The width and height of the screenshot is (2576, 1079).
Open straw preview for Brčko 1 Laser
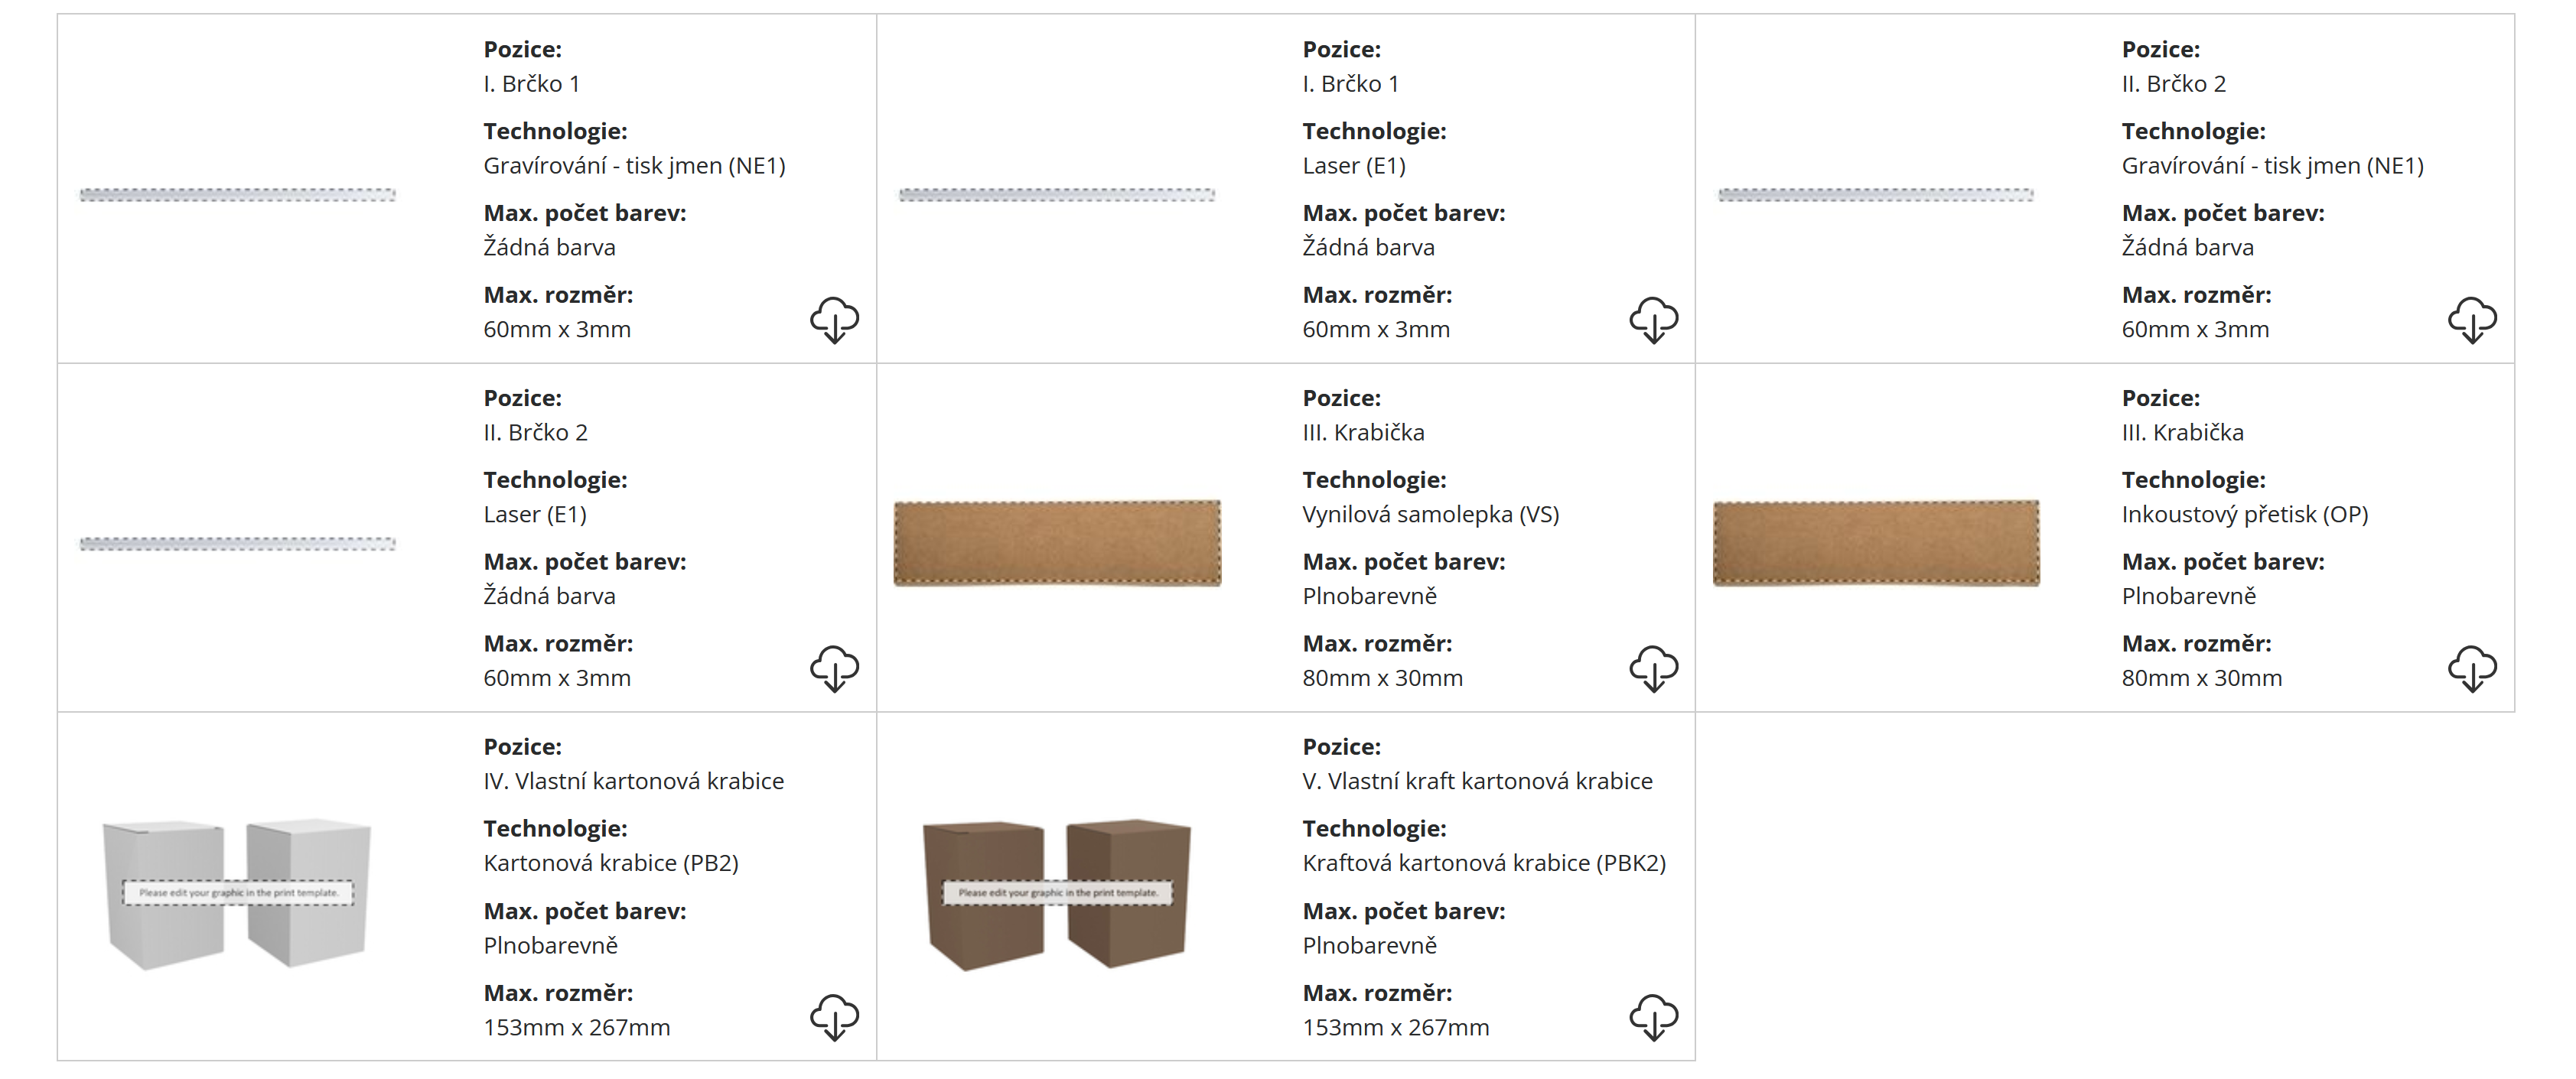point(1057,195)
